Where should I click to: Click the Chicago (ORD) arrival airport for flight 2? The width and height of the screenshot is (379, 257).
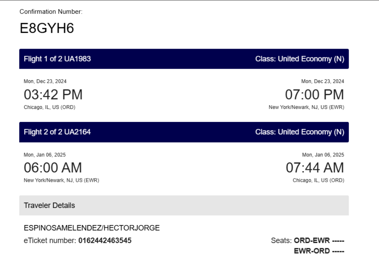(318, 180)
